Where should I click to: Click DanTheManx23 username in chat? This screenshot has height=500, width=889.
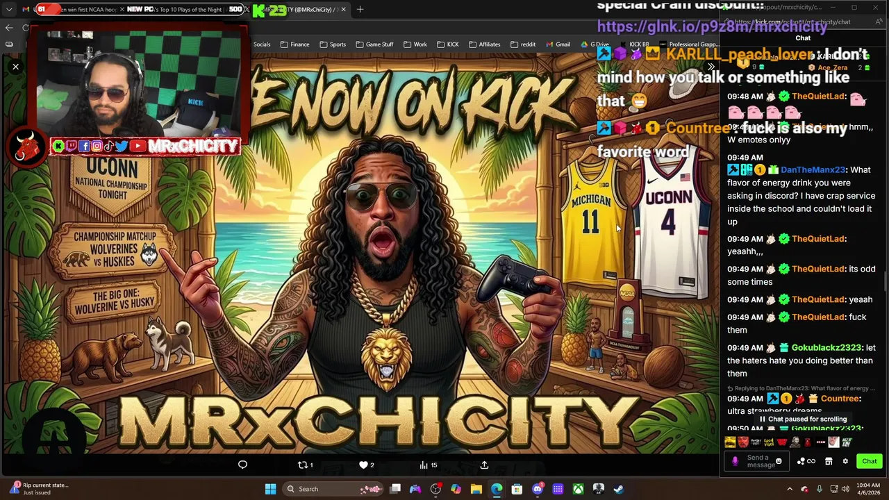pyautogui.click(x=813, y=170)
